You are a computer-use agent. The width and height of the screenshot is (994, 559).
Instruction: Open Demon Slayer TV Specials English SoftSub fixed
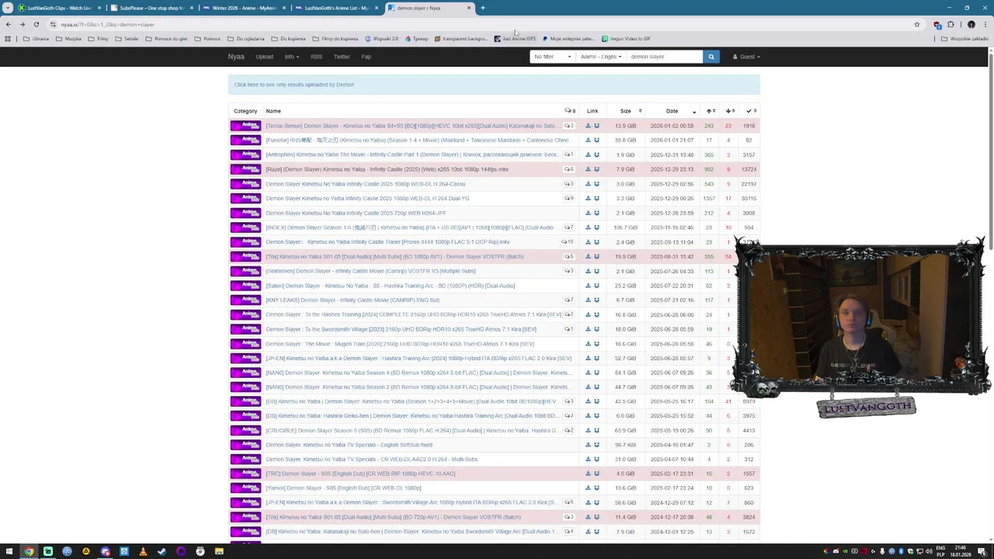pyautogui.click(x=349, y=445)
